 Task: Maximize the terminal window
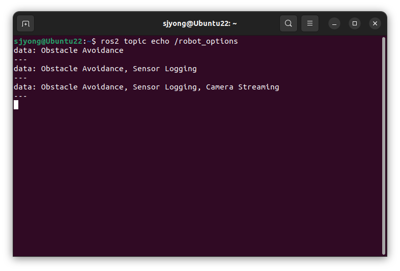[355, 23]
